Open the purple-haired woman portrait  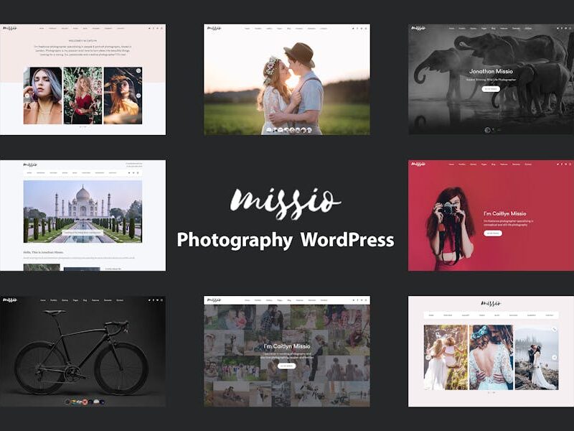[x=43, y=96]
